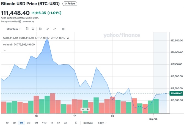Expand the Interval 1 day dropdown
Viewport: 187px width, 126px height.
[102, 123]
